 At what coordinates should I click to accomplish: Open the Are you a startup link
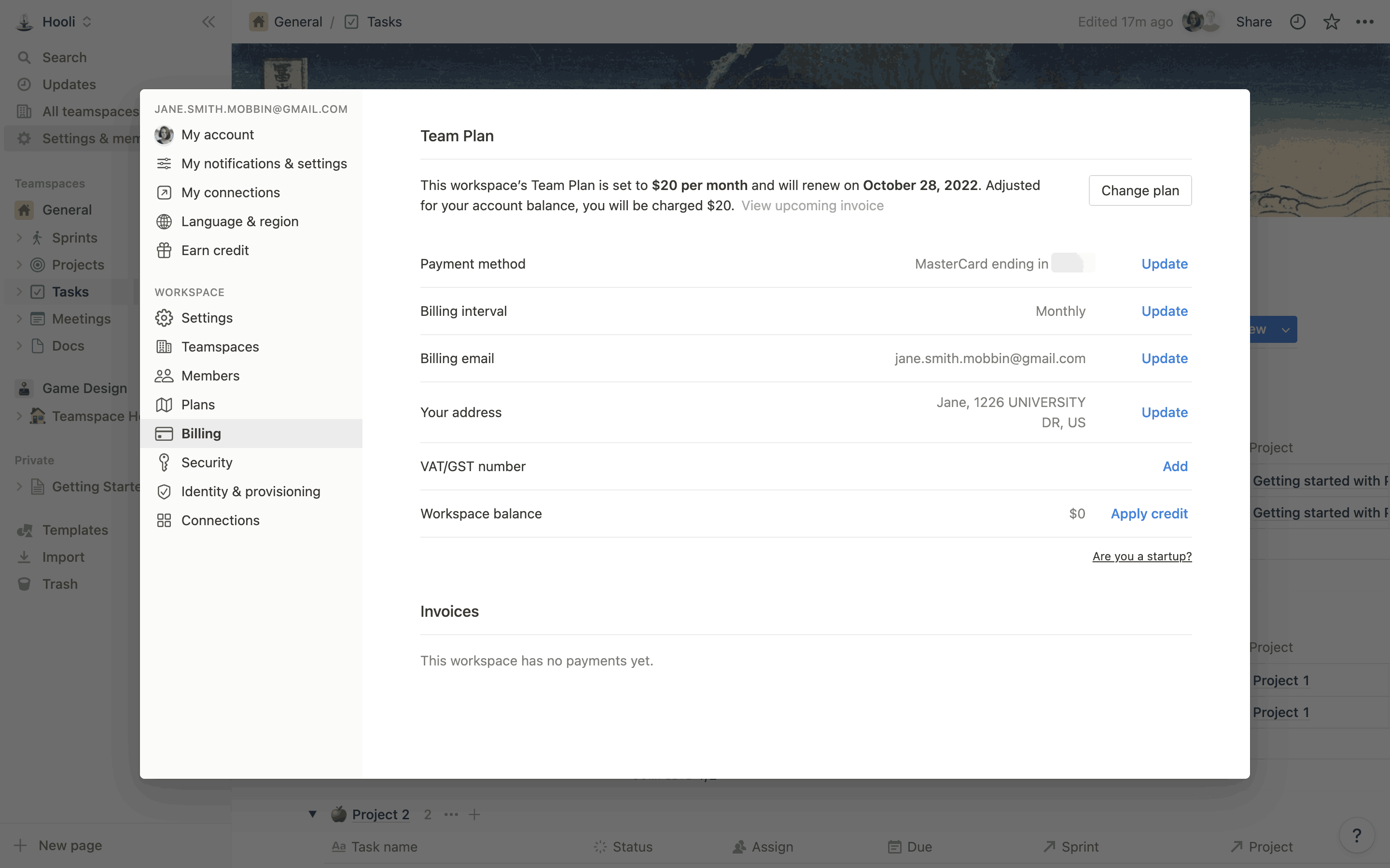click(1141, 556)
